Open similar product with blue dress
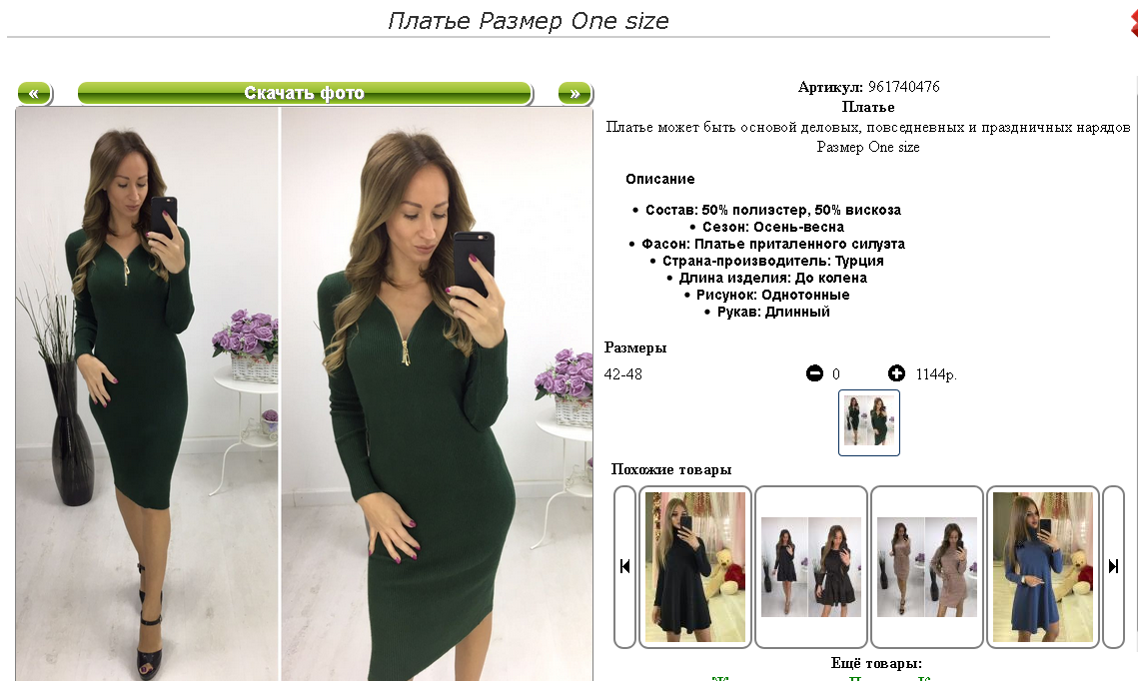Image resolution: width=1138 pixels, height=681 pixels. tap(1042, 567)
